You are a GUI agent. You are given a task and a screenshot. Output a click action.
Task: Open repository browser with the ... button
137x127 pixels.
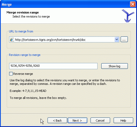[124, 39]
